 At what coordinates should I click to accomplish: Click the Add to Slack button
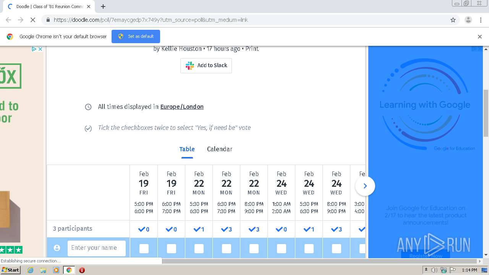(206, 65)
